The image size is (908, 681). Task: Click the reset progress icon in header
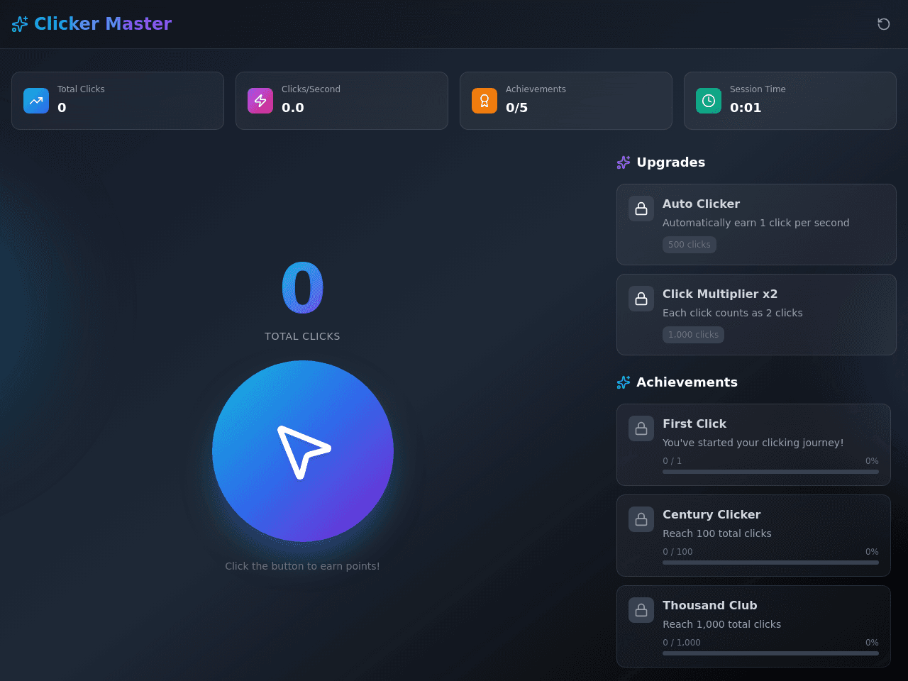point(883,24)
